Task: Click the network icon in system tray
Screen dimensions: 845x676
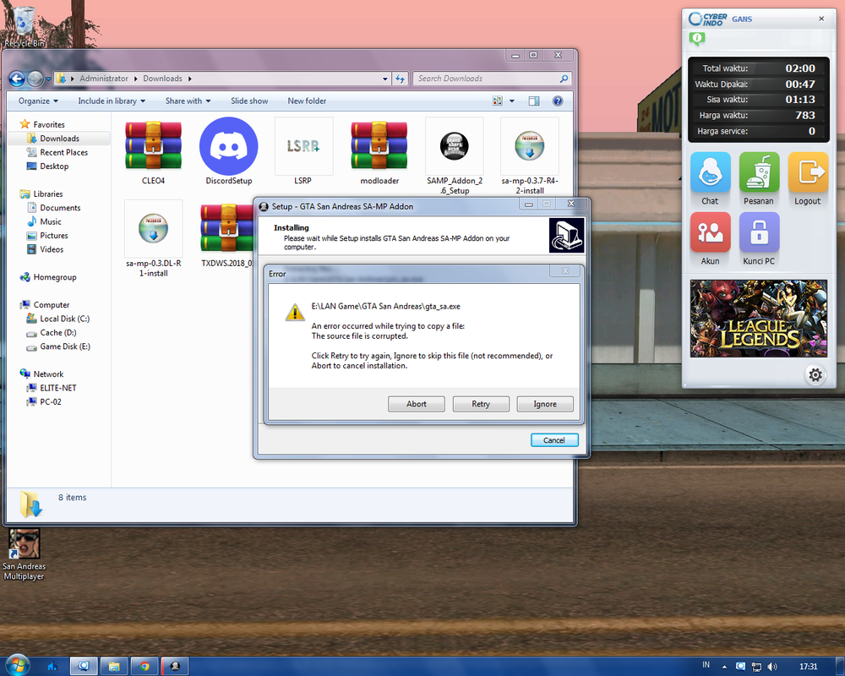Action: 756,667
